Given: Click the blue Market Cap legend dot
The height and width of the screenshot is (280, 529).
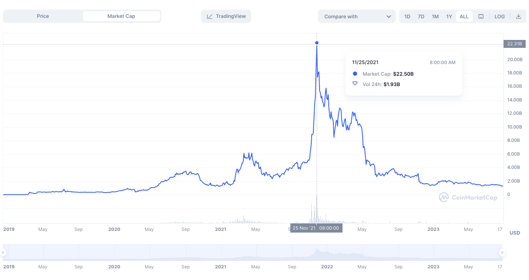Looking at the screenshot, I should pos(355,74).
